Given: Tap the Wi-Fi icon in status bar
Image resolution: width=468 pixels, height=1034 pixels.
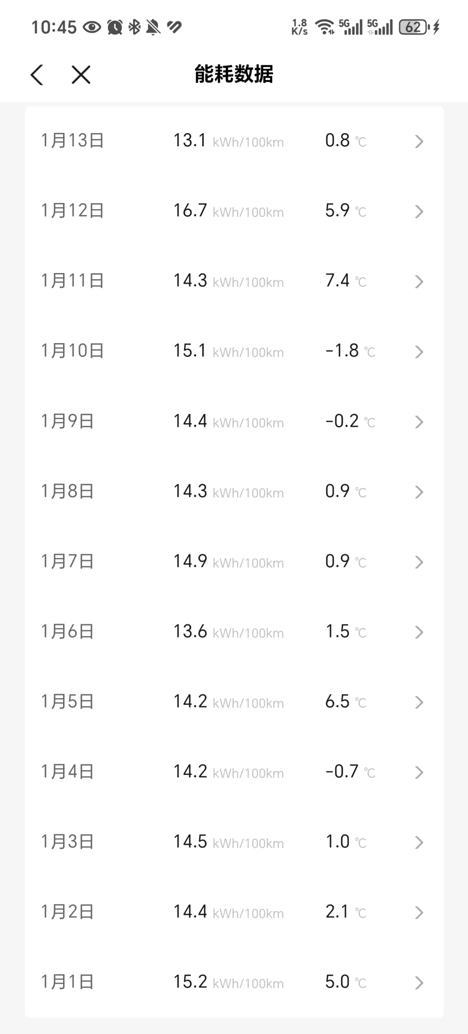Looking at the screenshot, I should (x=325, y=27).
